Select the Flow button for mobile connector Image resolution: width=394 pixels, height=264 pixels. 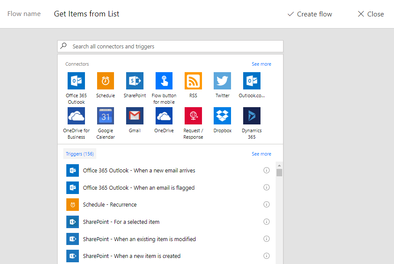click(164, 81)
